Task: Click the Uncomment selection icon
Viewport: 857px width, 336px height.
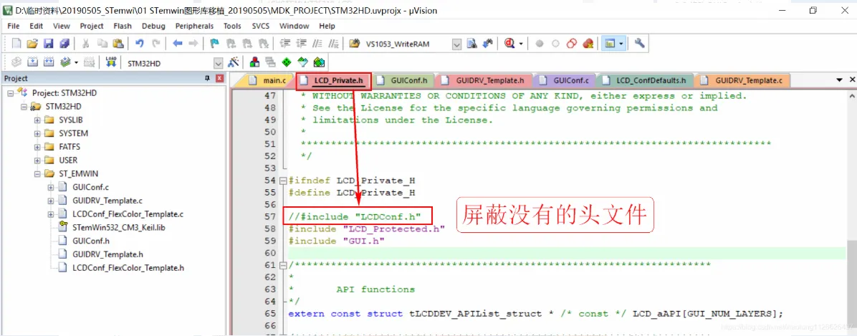Action: coord(335,43)
